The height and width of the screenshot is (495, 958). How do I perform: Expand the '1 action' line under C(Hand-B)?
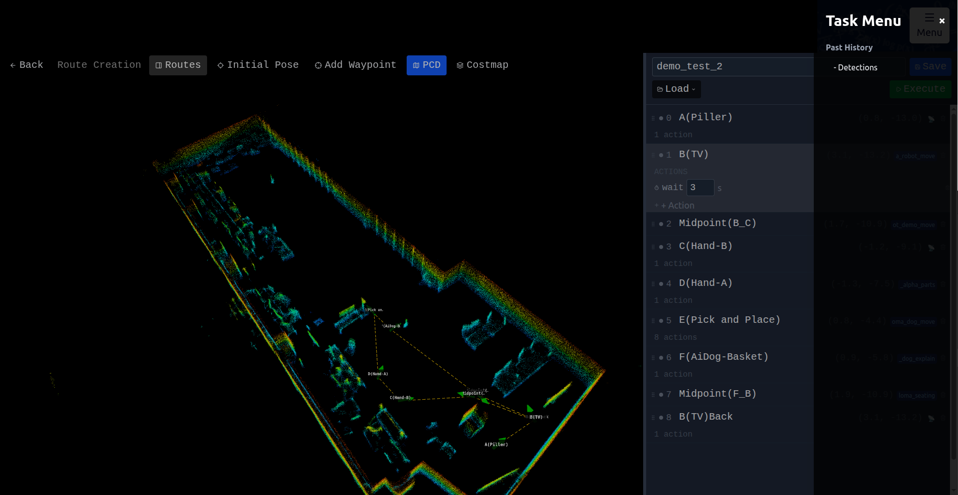[x=673, y=263]
